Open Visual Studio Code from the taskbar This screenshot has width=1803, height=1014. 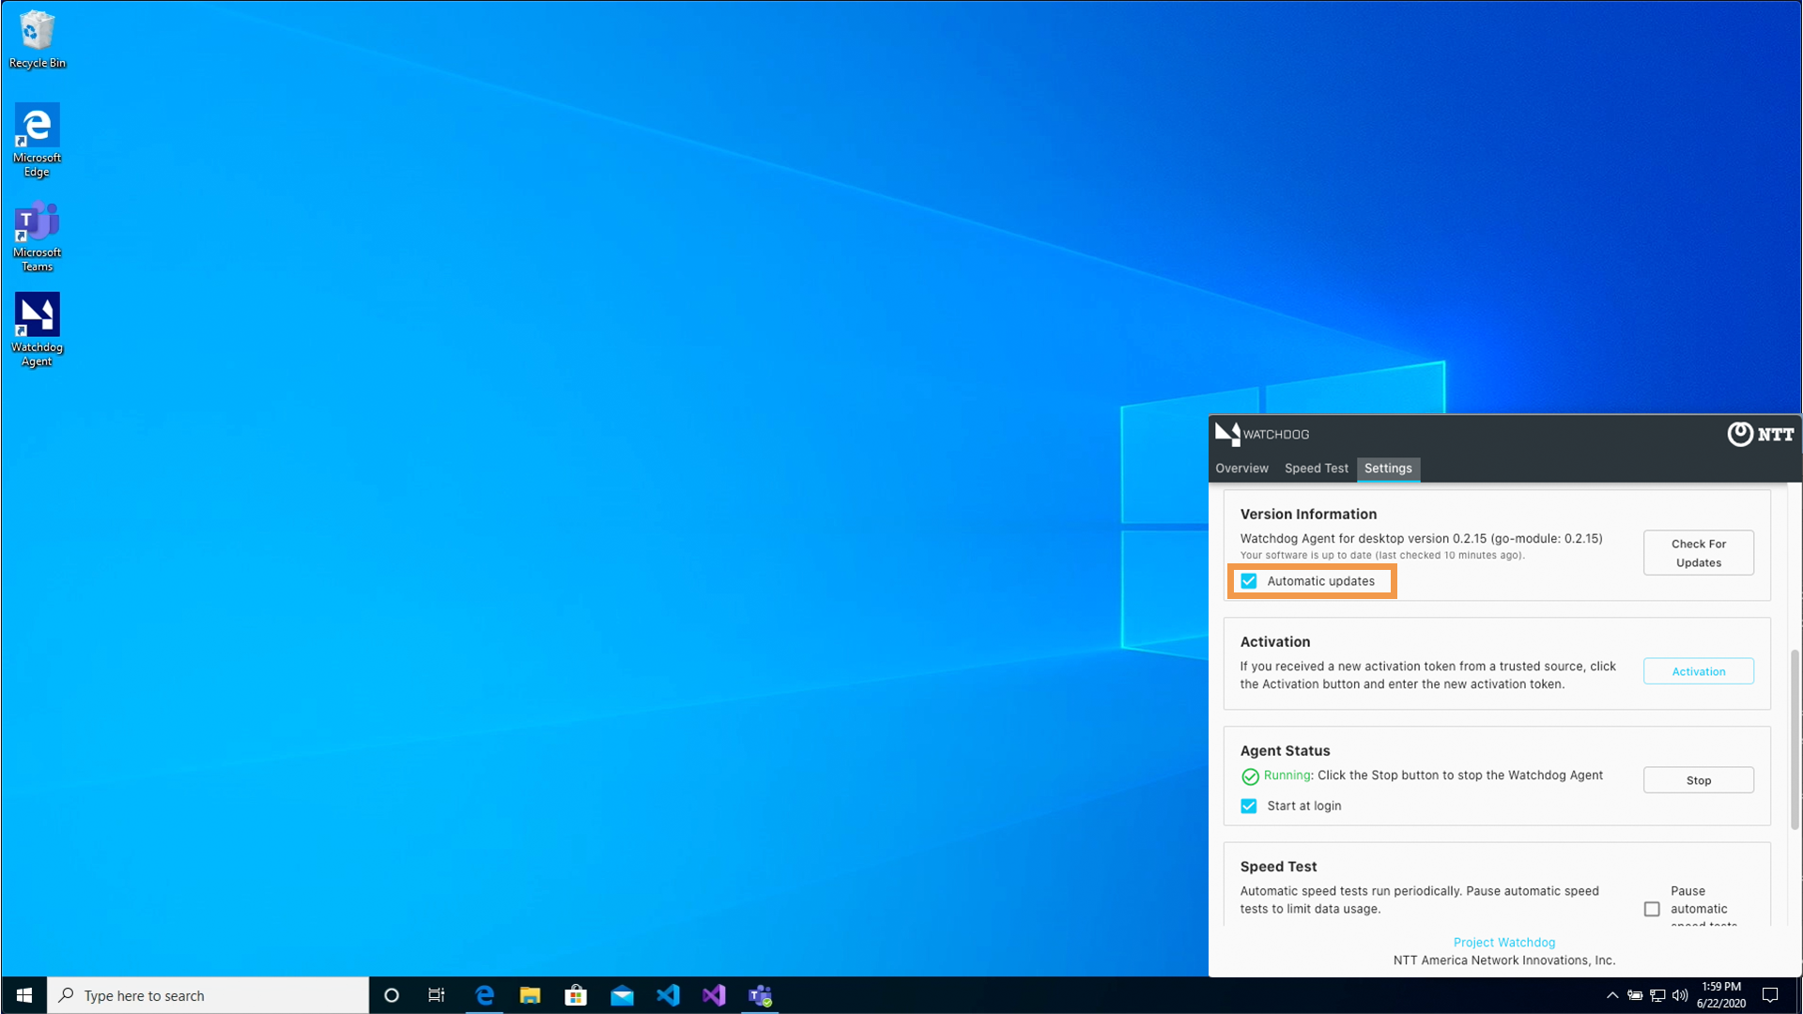[x=668, y=995]
